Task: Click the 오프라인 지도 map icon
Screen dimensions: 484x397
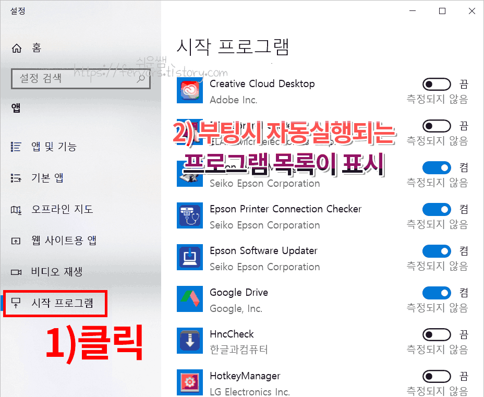Action: [16, 210]
